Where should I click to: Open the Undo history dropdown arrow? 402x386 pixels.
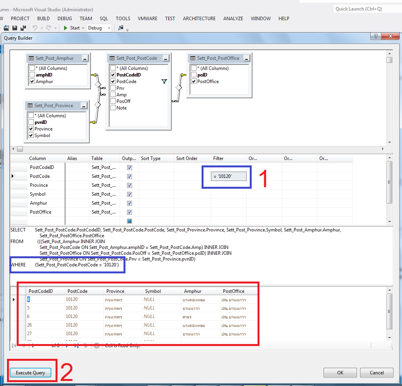click(41, 28)
